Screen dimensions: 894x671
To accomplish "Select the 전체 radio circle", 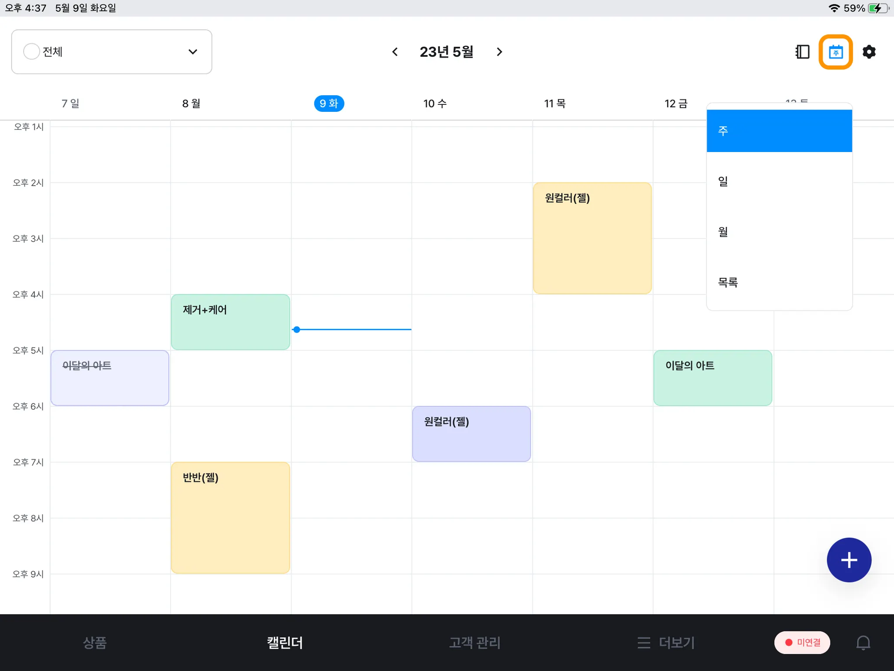I will 31,52.
